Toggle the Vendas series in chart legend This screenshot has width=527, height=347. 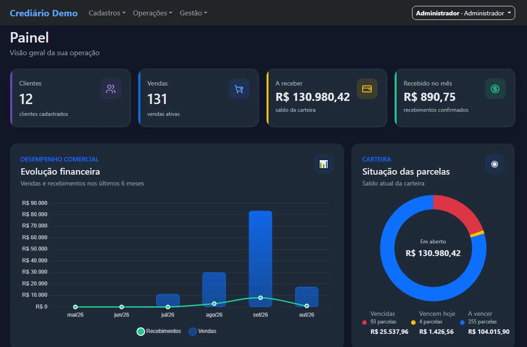(x=203, y=331)
